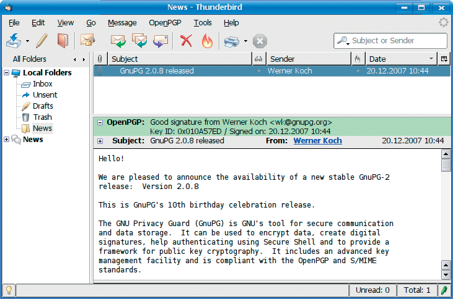Open the Tools menu

pos(203,23)
